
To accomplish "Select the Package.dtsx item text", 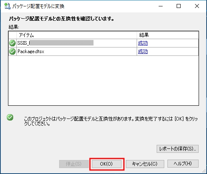I will (31, 51).
